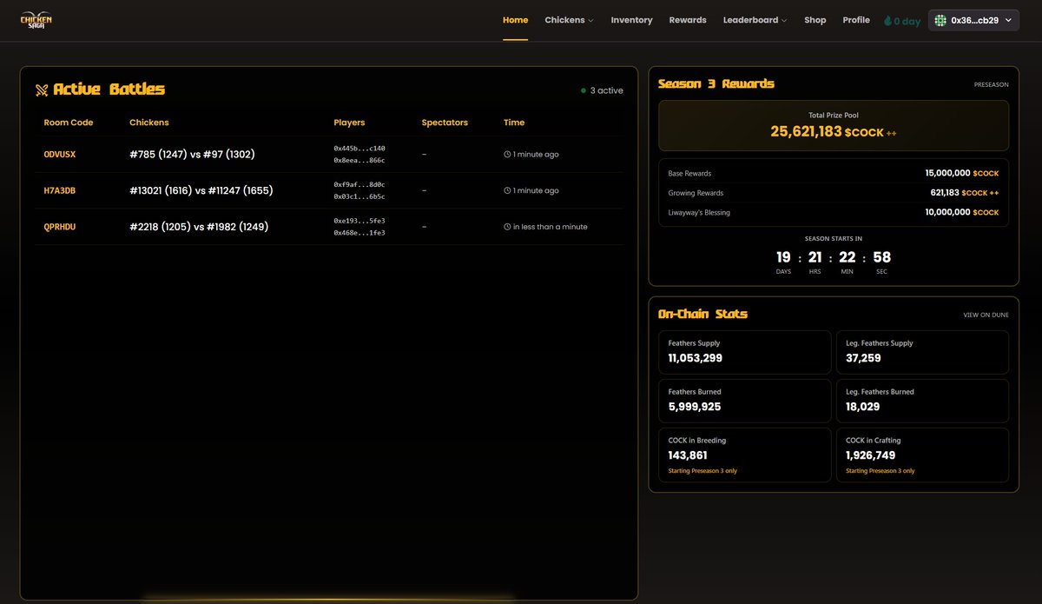
Task: Go to the Home tab
Action: 515,20
